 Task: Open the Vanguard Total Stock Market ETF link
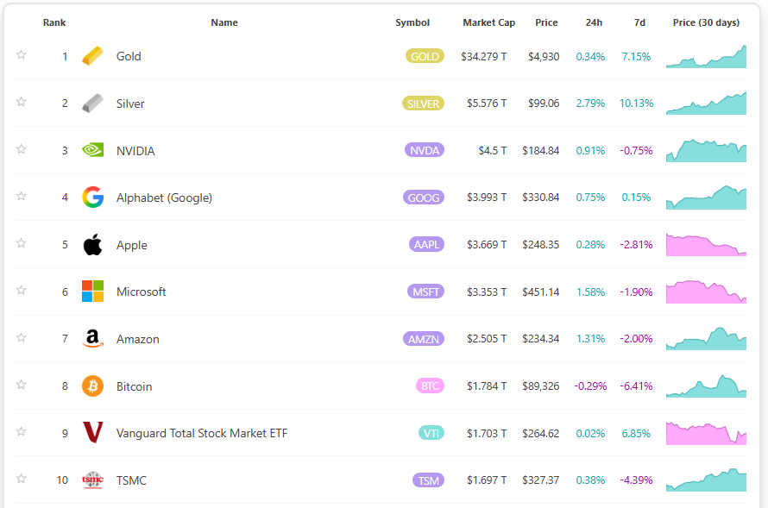pos(202,433)
